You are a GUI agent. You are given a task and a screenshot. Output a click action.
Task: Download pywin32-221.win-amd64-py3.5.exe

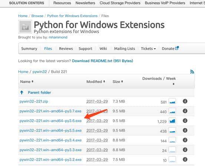click(50, 130)
